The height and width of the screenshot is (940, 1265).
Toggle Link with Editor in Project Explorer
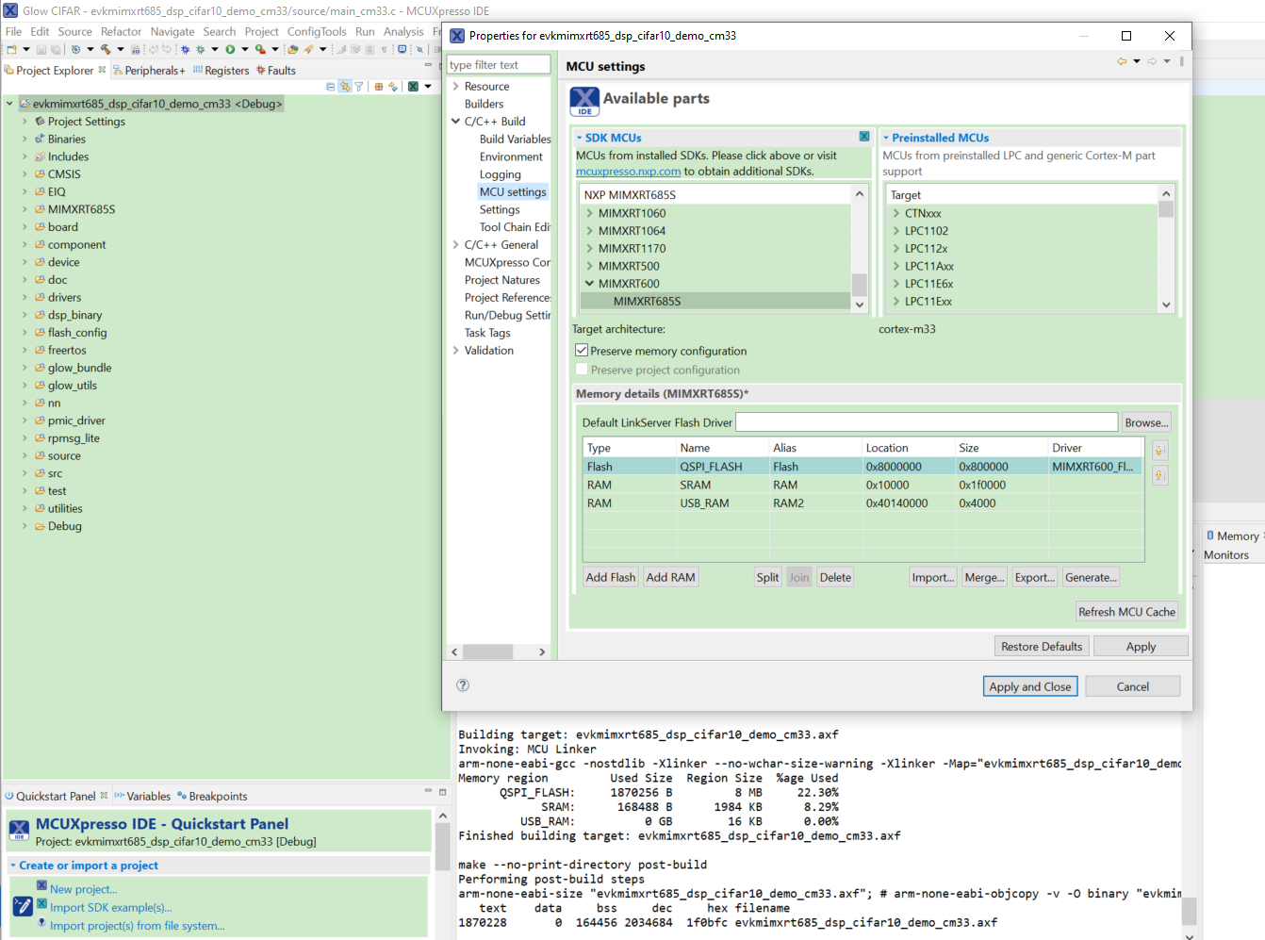click(x=343, y=86)
